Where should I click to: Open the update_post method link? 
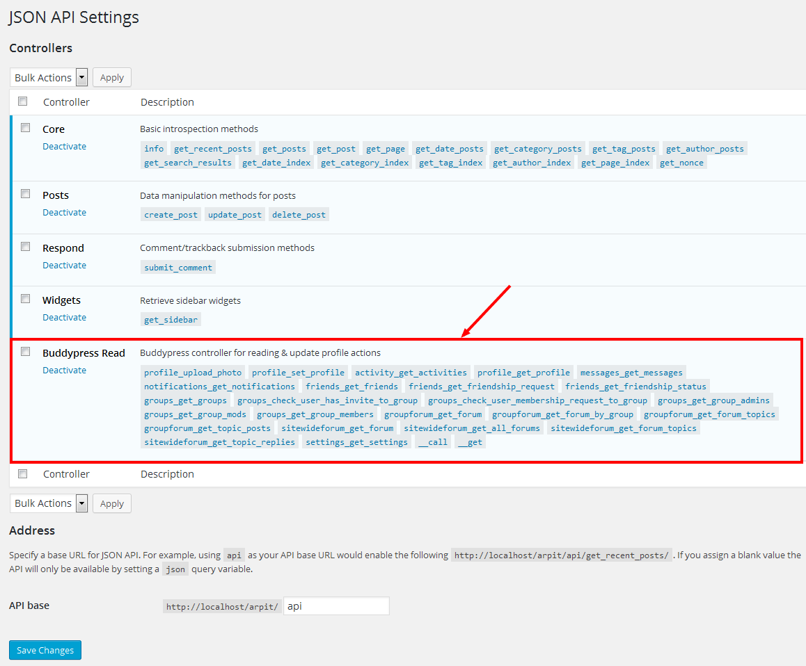coord(235,215)
